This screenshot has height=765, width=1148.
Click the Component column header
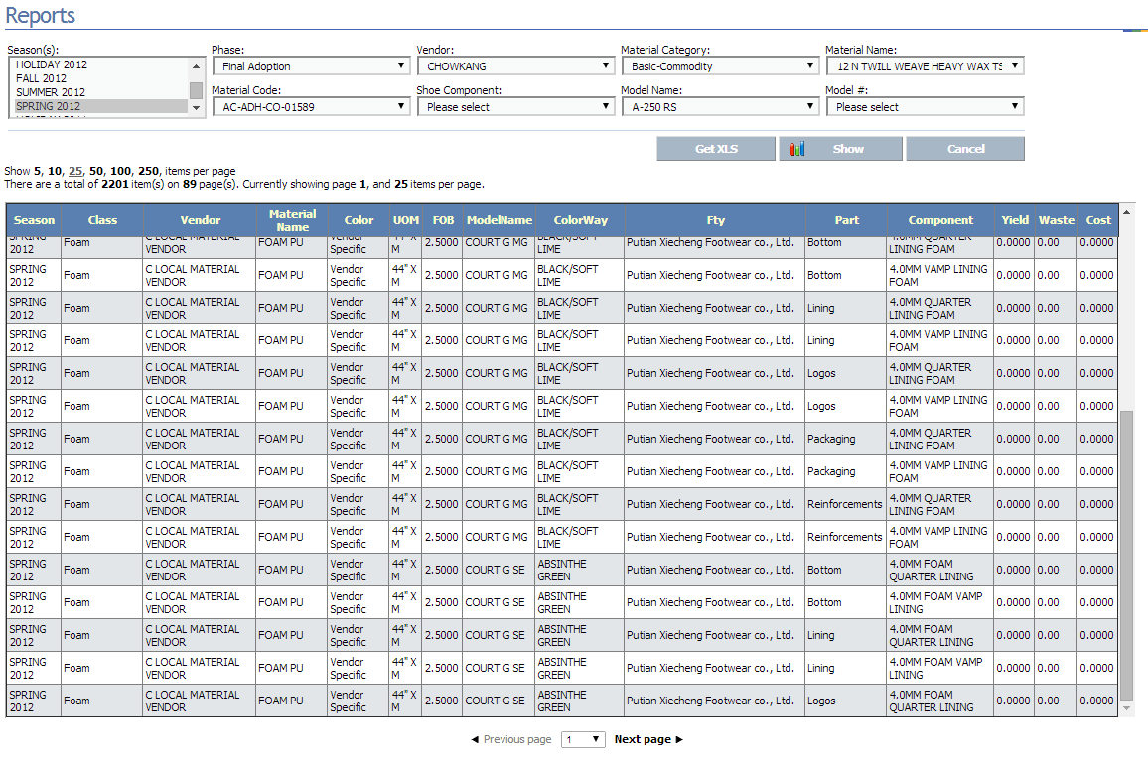[x=940, y=220]
